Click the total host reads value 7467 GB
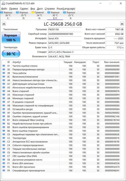This screenshot has width=126, height=181. point(115,29)
